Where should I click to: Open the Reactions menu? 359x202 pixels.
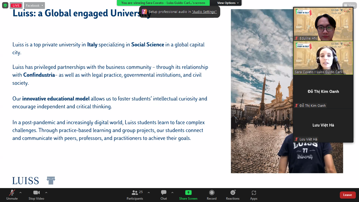coord(233,195)
